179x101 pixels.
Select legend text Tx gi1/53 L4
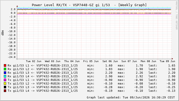pyautogui.click(x=18, y=91)
